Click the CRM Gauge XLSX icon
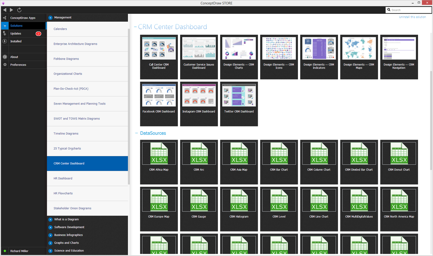This screenshot has height=256, width=433. pos(199,200)
